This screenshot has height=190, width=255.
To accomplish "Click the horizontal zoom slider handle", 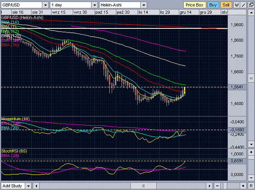I will [x=225, y=186].
